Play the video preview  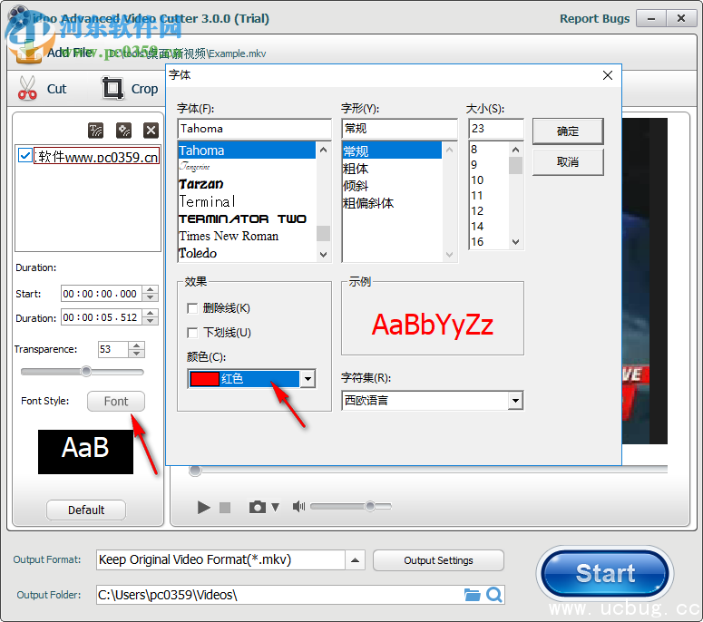(x=203, y=507)
